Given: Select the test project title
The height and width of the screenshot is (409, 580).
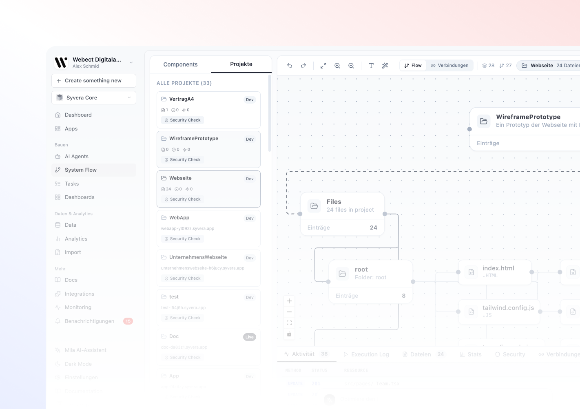Looking at the screenshot, I should click(174, 297).
